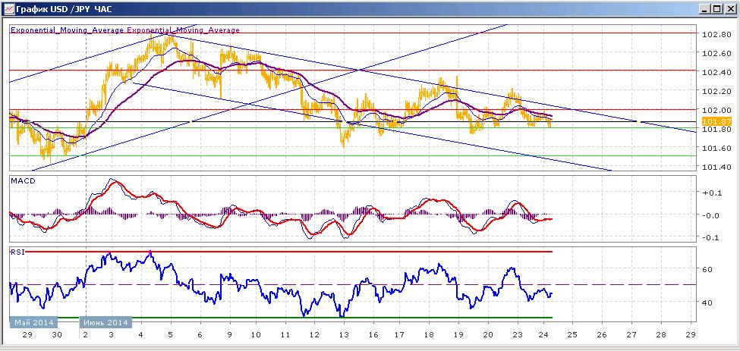Click the 'Июнь 2014' month label
Image resolution: width=740 pixels, height=351 pixels.
(x=105, y=322)
